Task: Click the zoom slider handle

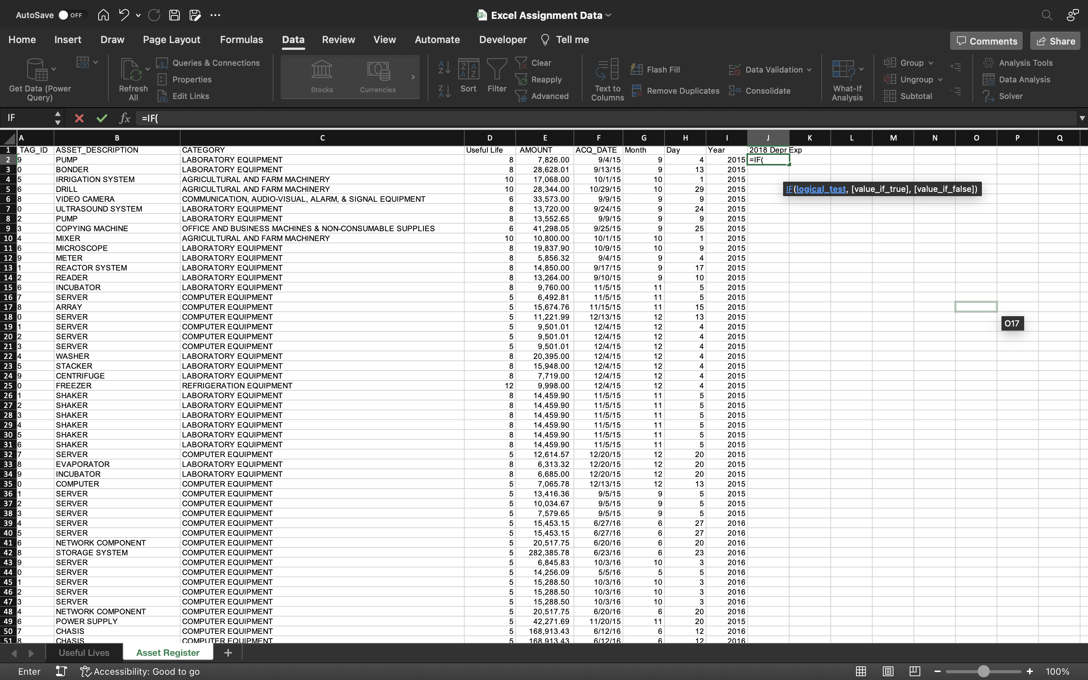Action: coord(983,671)
